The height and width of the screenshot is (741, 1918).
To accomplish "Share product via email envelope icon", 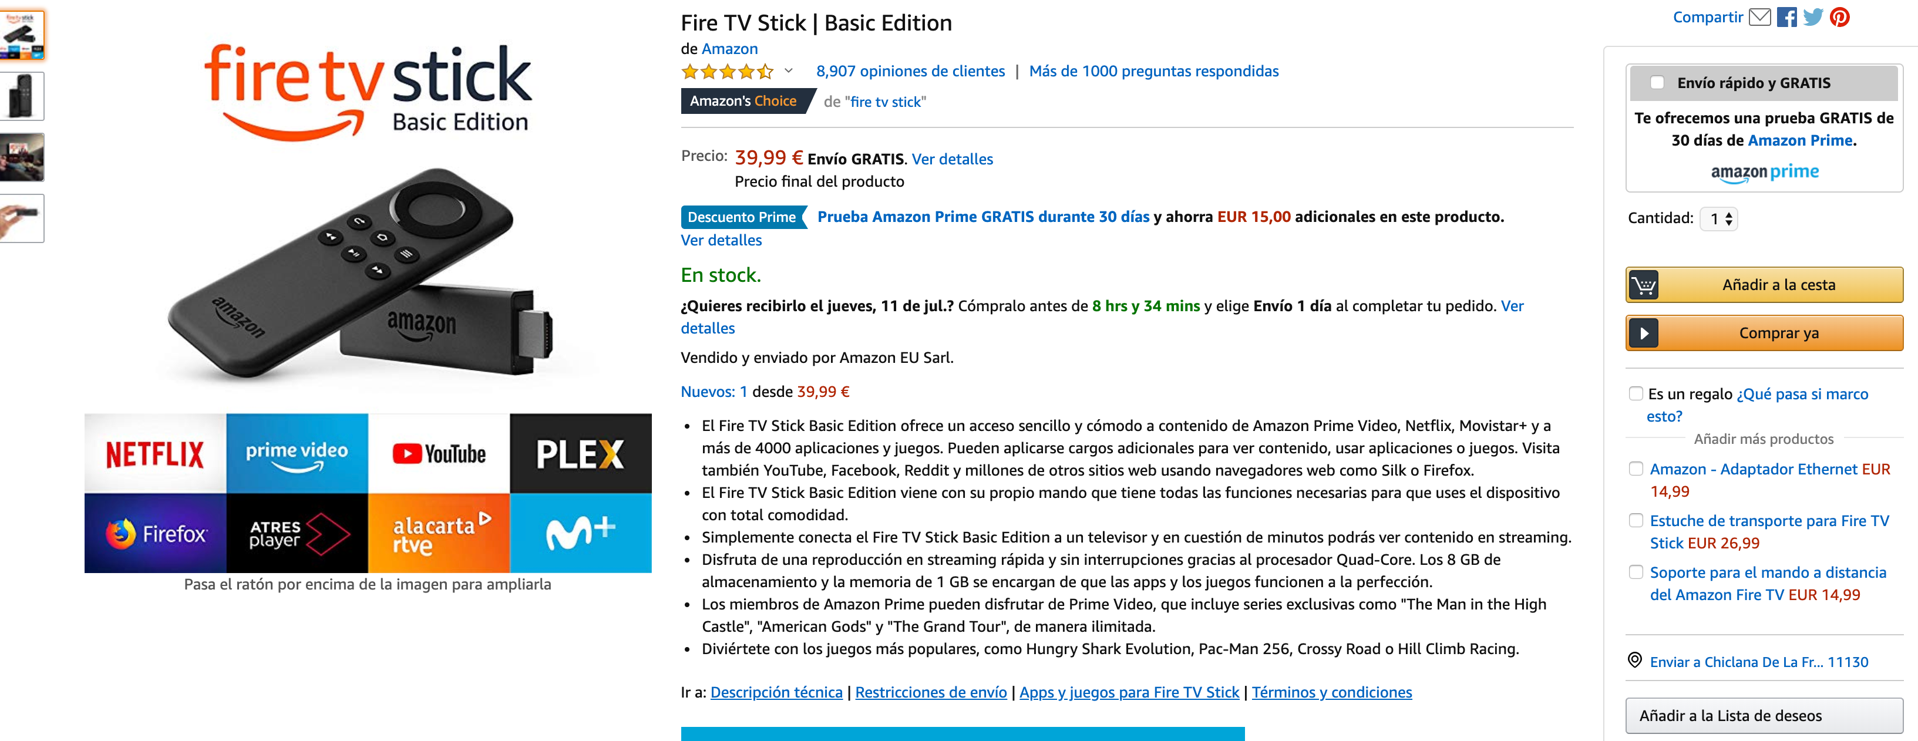I will [x=1759, y=16].
